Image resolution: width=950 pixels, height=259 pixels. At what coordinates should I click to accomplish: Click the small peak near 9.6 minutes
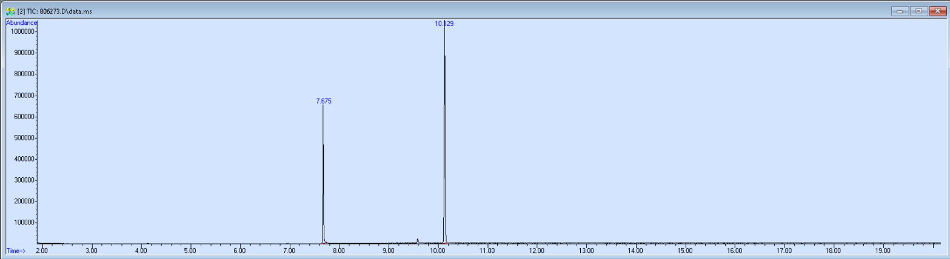click(x=418, y=241)
